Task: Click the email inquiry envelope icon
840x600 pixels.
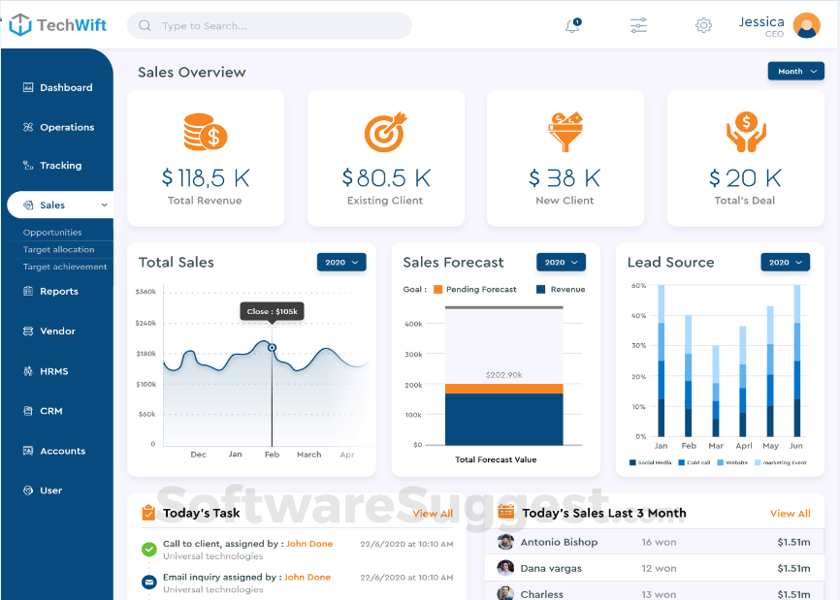Action: [149, 582]
